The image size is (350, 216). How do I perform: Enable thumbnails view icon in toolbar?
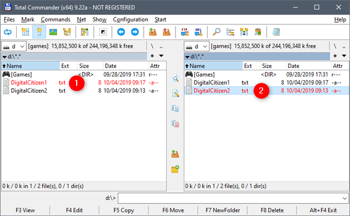[x=53, y=32]
